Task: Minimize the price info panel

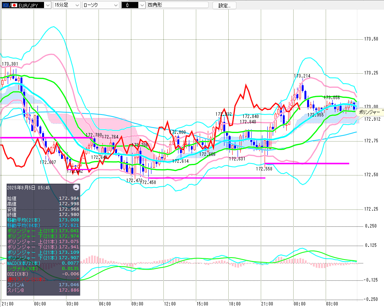Action: tap(76, 188)
